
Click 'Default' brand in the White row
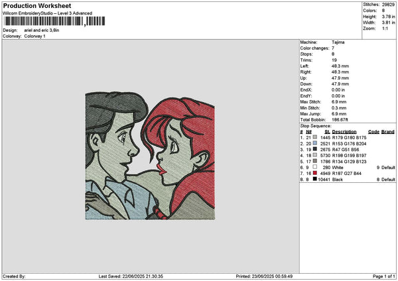(x=388, y=168)
